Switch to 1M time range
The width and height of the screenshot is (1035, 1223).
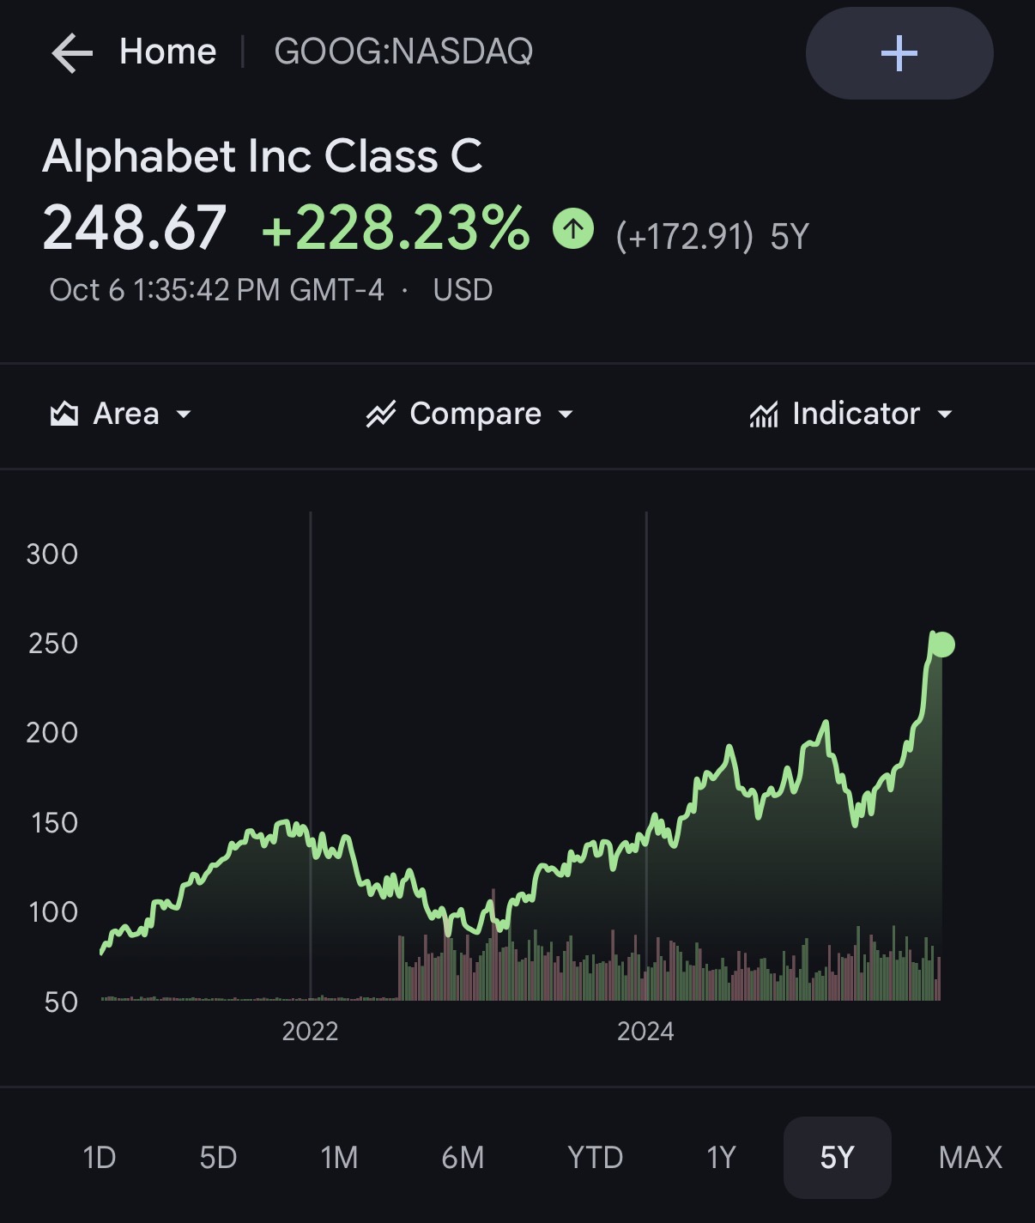339,1157
